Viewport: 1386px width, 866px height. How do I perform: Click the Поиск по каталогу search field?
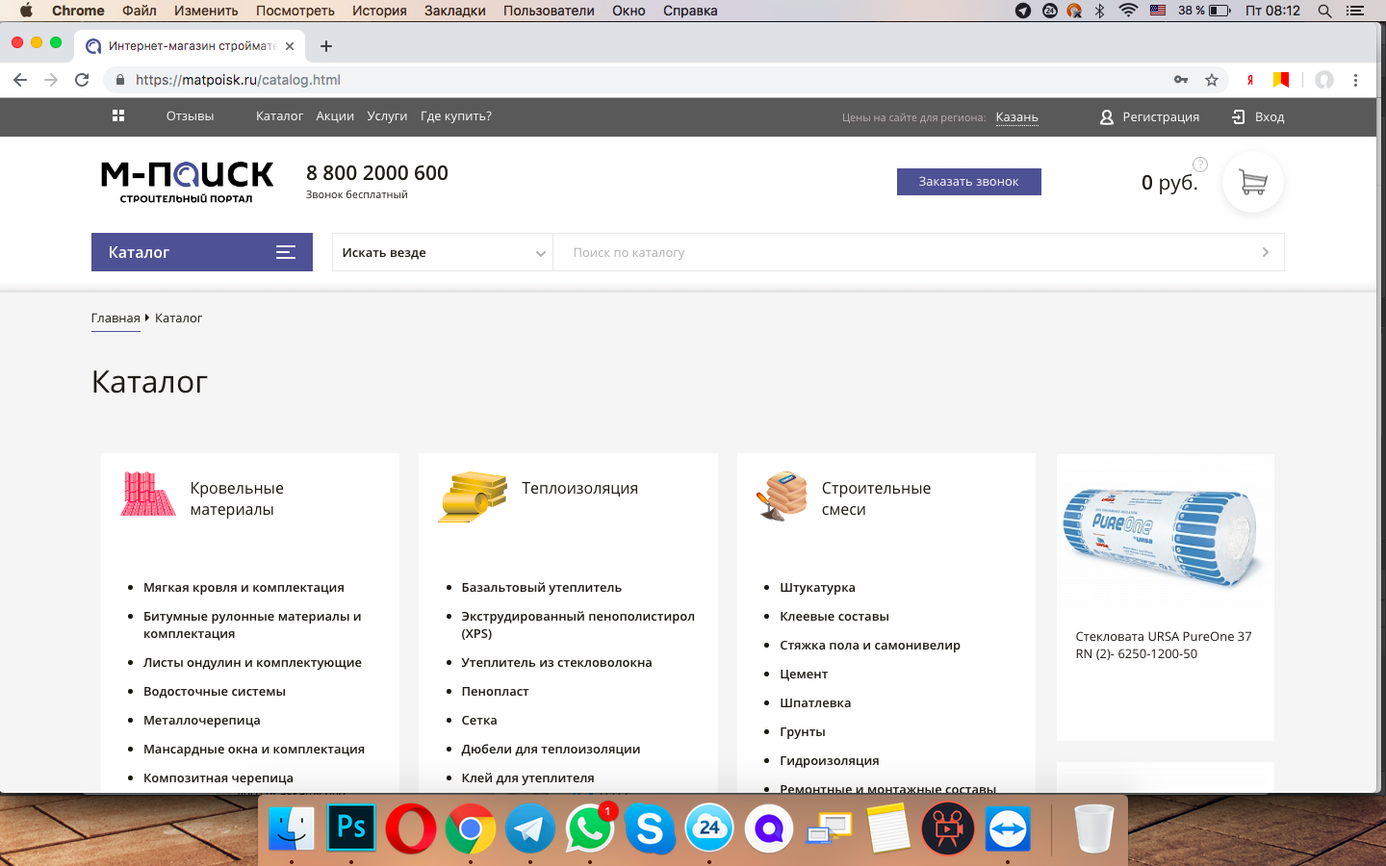coord(905,252)
